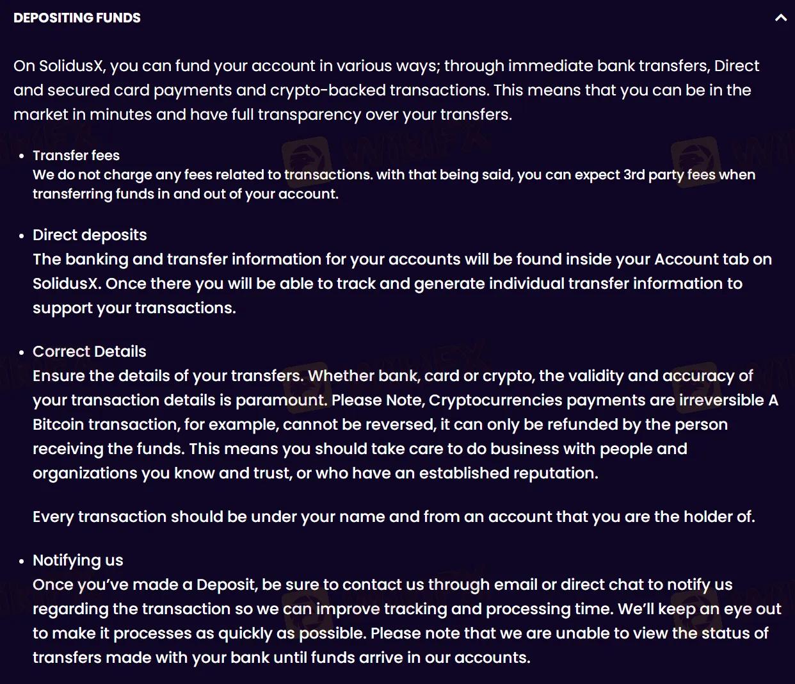
Task: Collapse the Depositing Funds section chevron
Action: click(x=780, y=18)
